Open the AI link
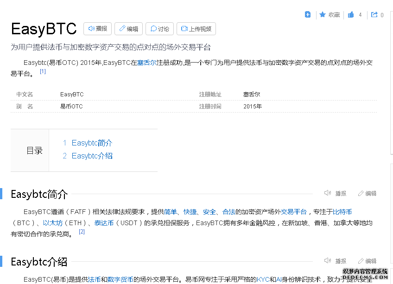Viewport: 393px width, 284px height. (279, 279)
